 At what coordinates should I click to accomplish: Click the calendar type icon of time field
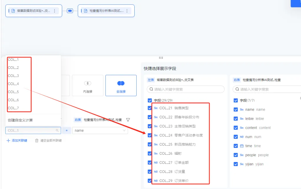(x=242, y=146)
